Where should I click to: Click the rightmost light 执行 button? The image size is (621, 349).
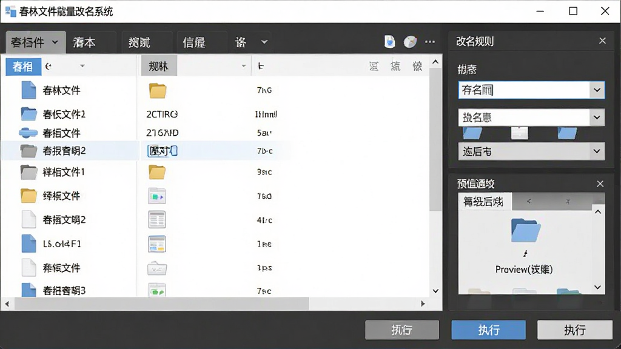[575, 330]
